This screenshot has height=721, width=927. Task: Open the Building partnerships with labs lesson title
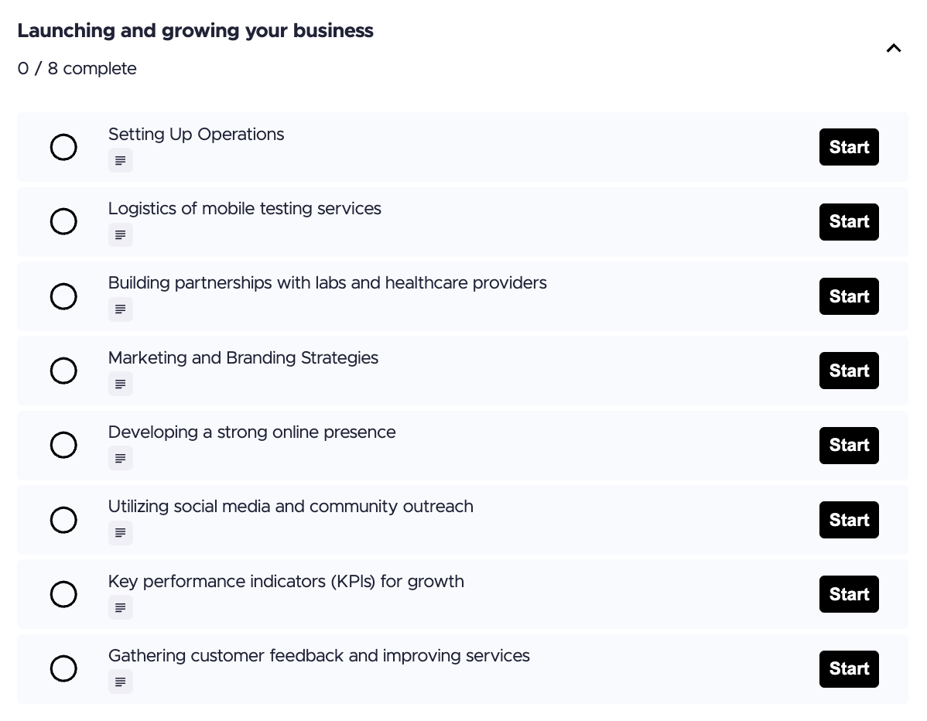[327, 283]
